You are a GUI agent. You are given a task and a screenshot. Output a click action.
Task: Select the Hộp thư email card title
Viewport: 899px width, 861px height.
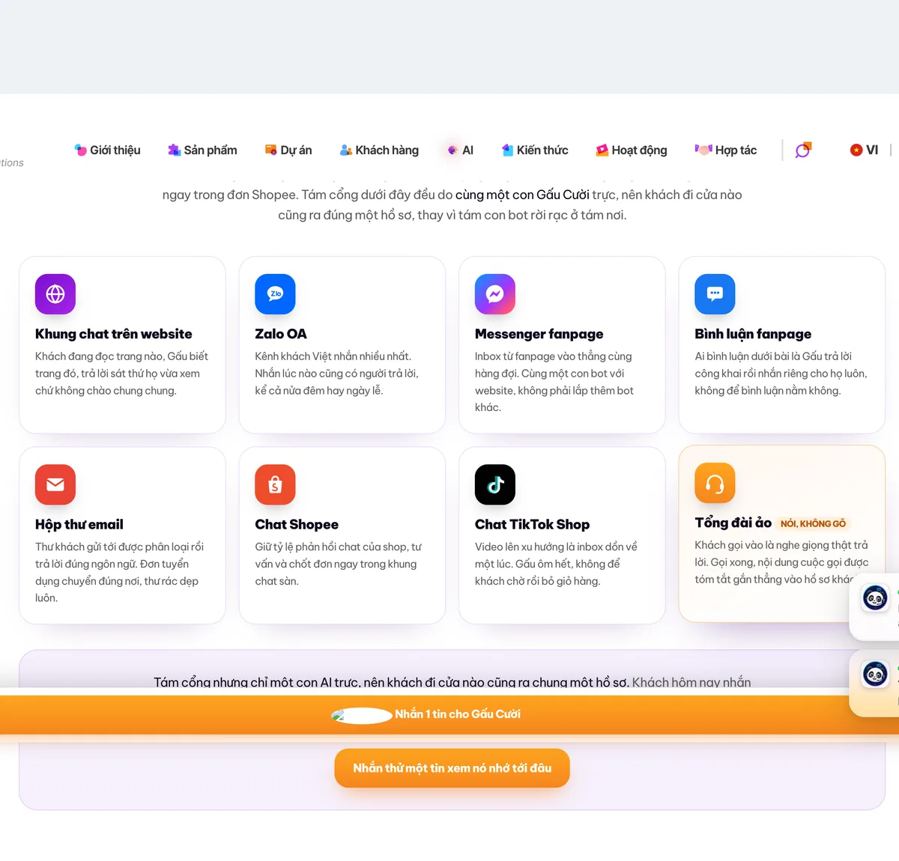[x=79, y=524]
